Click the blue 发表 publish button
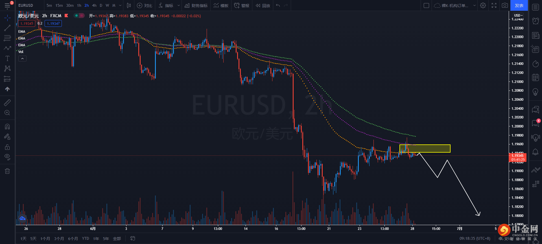Viewport: 542px width, 244px height. click(x=519, y=5)
